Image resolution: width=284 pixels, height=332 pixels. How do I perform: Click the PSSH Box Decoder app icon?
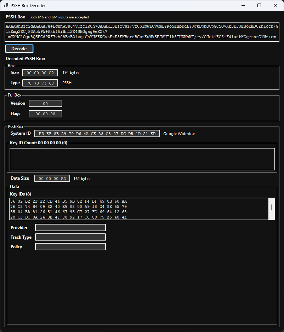coord(6,5)
